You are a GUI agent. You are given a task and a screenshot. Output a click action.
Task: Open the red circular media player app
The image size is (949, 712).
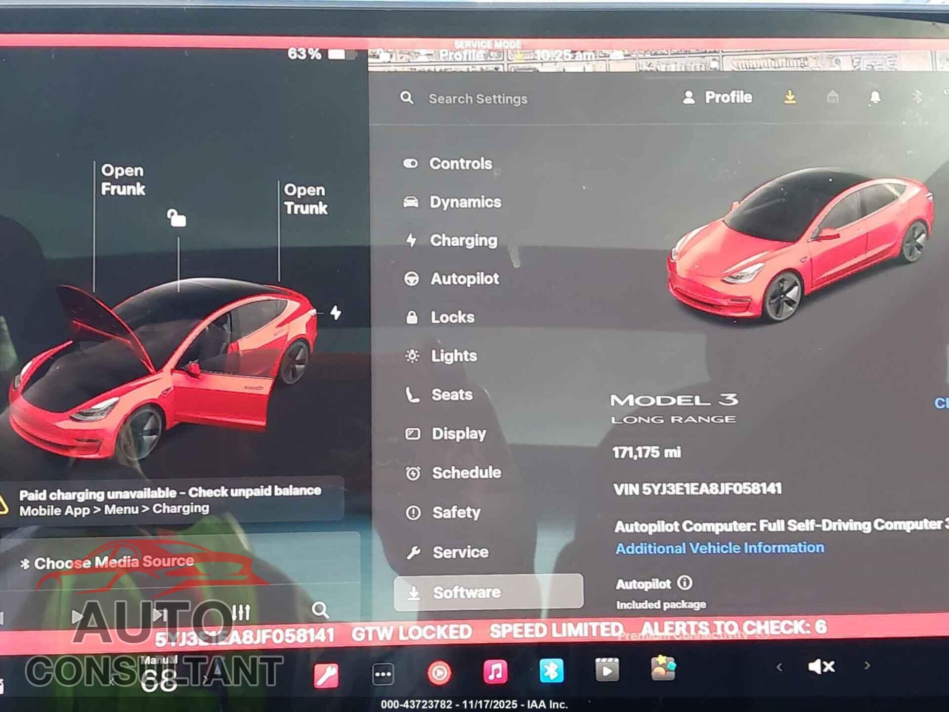439,673
